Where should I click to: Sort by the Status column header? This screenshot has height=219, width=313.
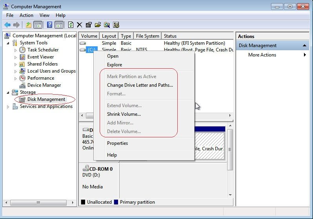(197, 36)
